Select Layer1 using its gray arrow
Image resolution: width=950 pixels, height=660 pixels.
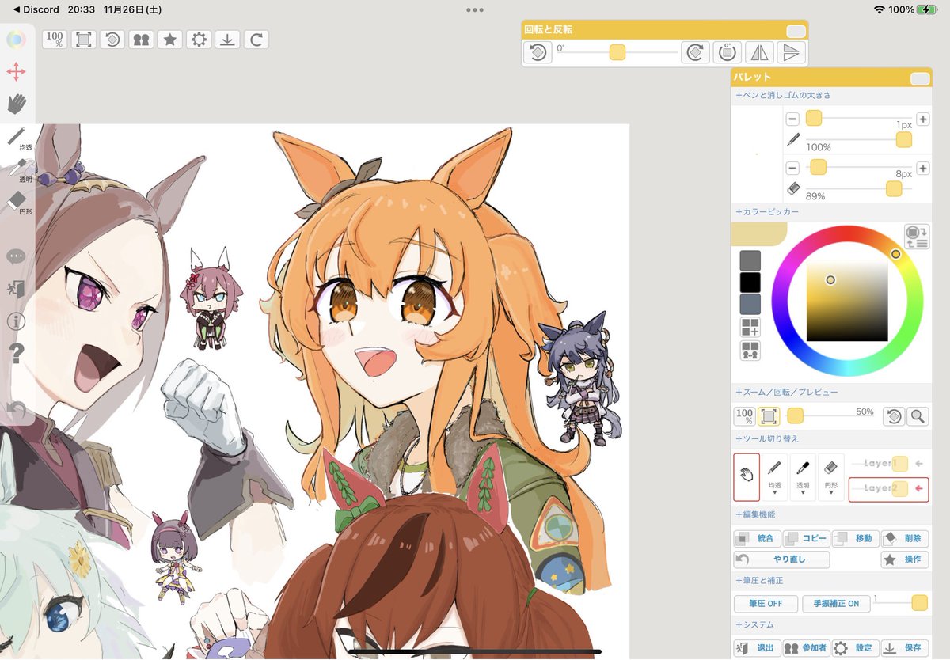point(919,464)
